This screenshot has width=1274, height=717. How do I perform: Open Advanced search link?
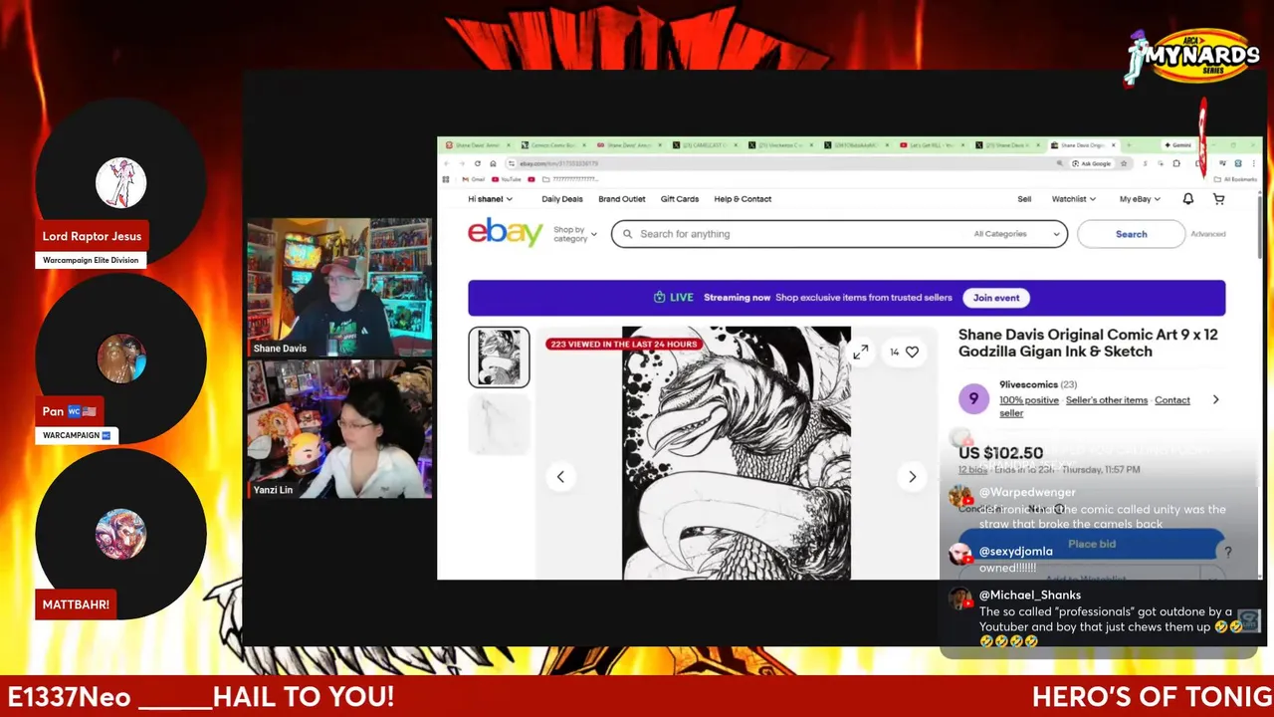1208,234
